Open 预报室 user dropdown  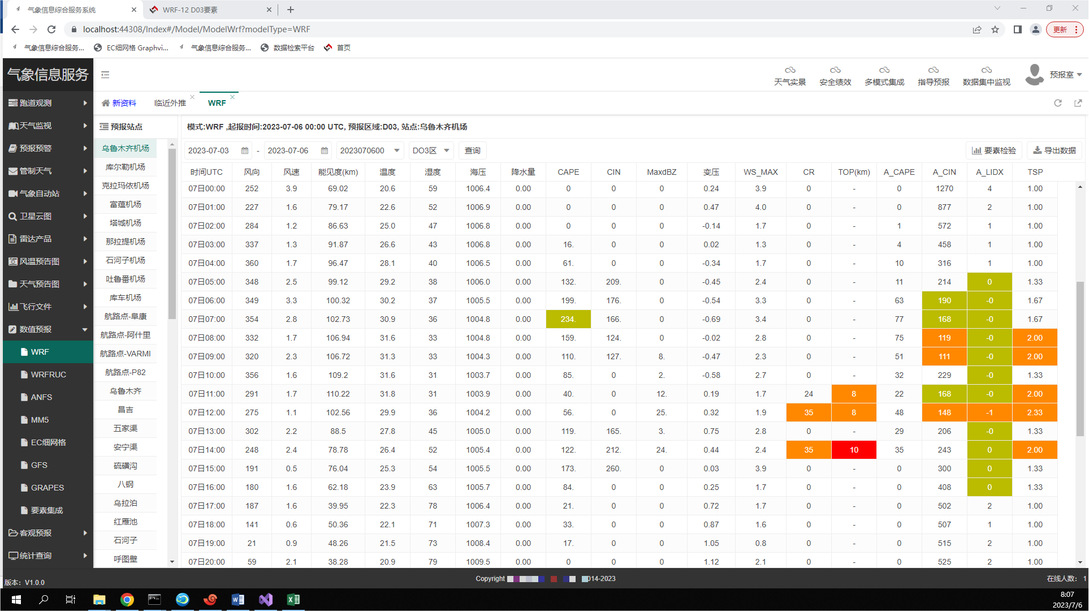tap(1066, 75)
